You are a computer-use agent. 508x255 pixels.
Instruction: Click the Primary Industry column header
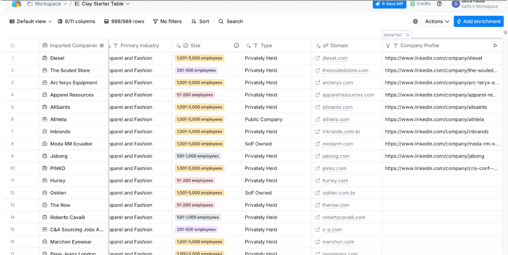[140, 46]
